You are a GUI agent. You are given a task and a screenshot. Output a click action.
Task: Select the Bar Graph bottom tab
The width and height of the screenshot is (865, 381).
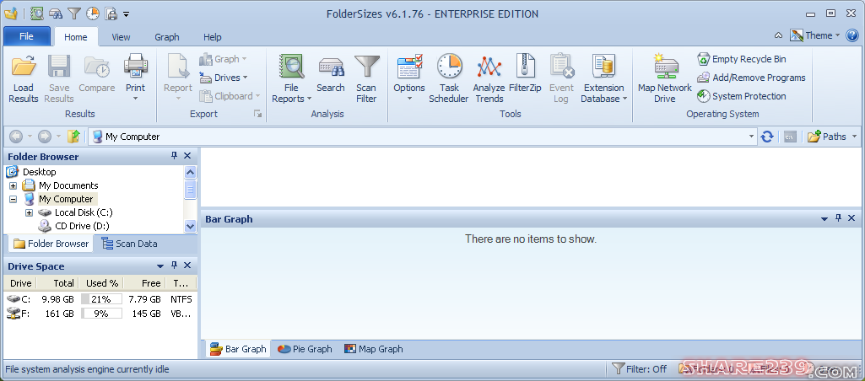238,349
